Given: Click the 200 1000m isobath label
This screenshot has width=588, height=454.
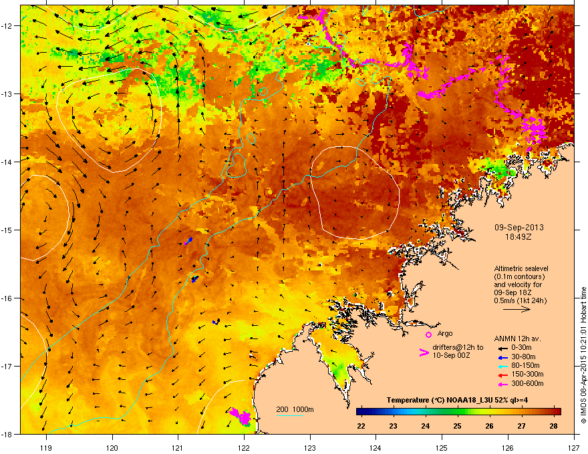Looking at the screenshot, I should click(x=295, y=409).
